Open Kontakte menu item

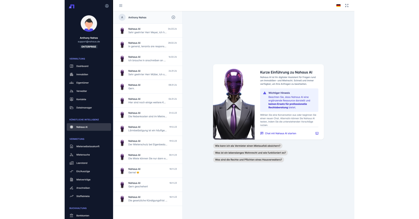pyautogui.click(x=89, y=99)
